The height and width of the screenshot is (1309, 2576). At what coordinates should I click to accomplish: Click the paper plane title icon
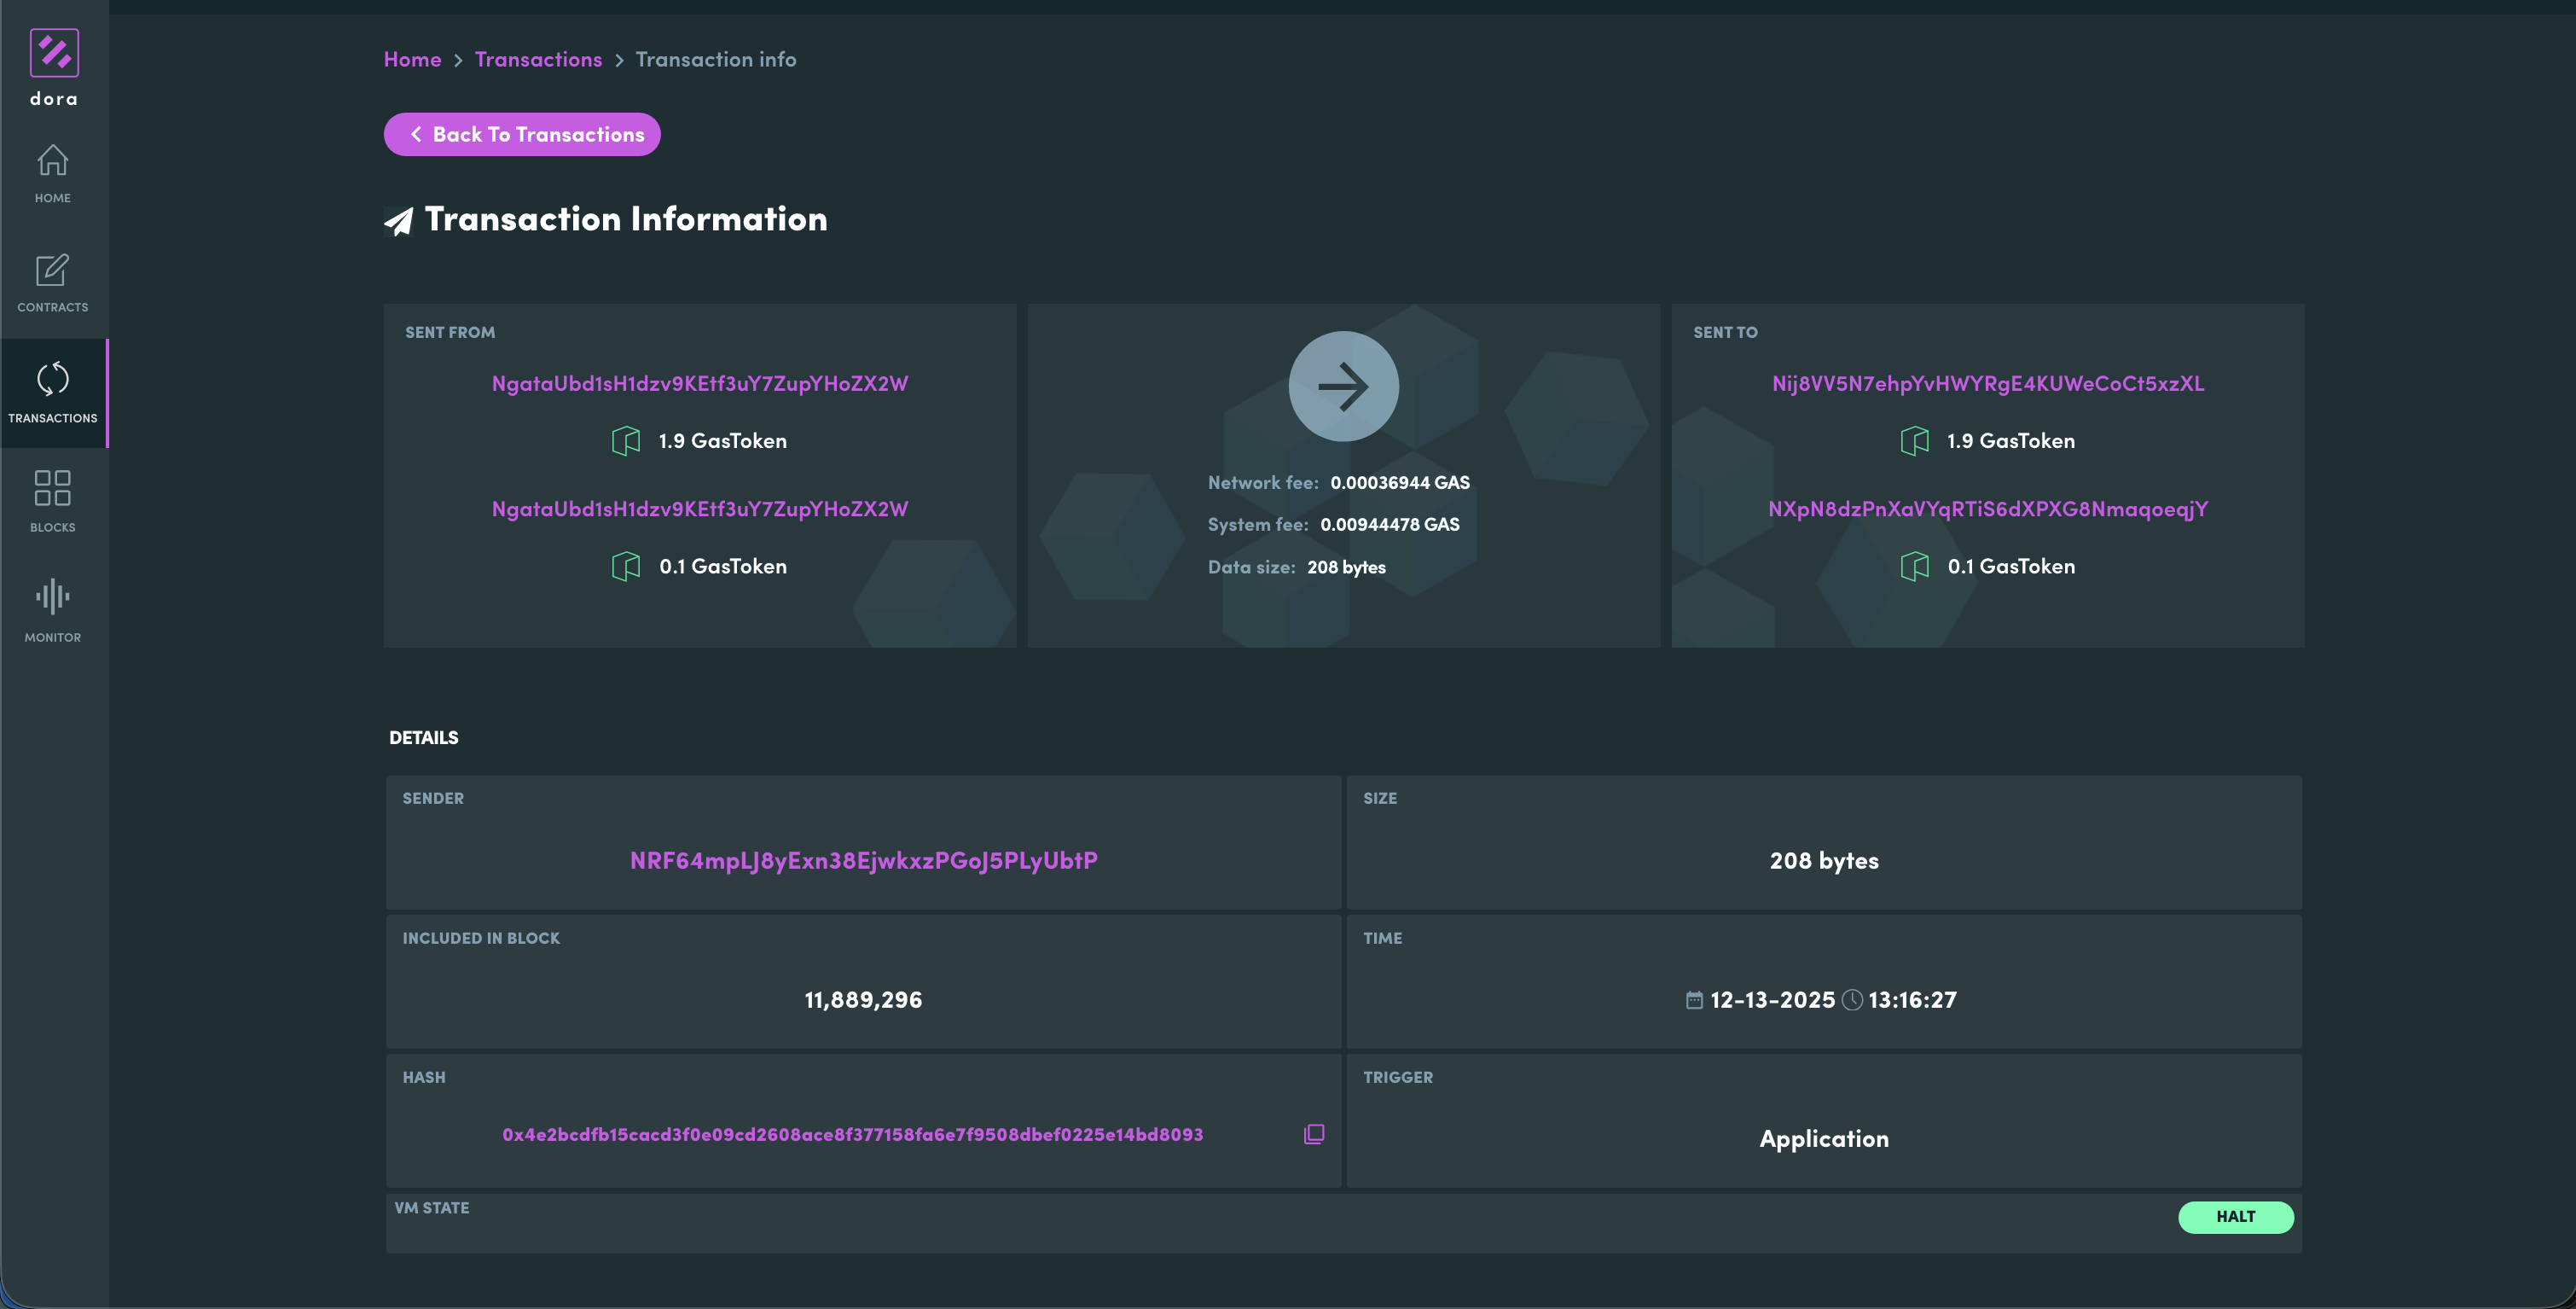(x=399, y=220)
